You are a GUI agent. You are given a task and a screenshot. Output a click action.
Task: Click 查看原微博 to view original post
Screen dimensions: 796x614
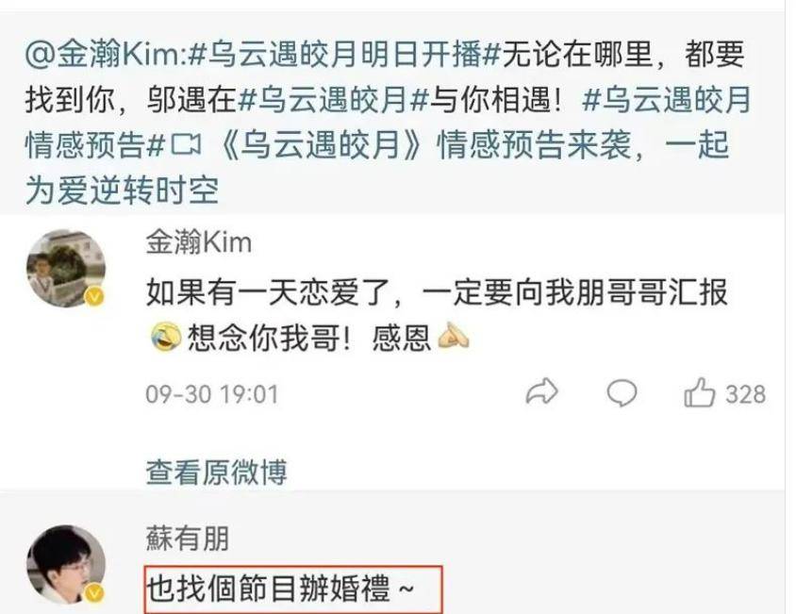tap(217, 472)
